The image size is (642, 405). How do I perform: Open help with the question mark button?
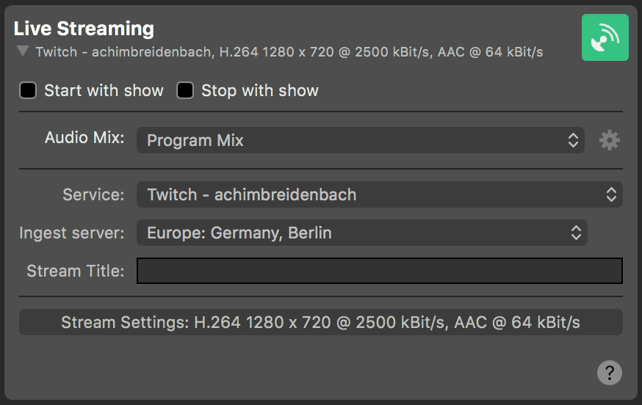tap(609, 372)
